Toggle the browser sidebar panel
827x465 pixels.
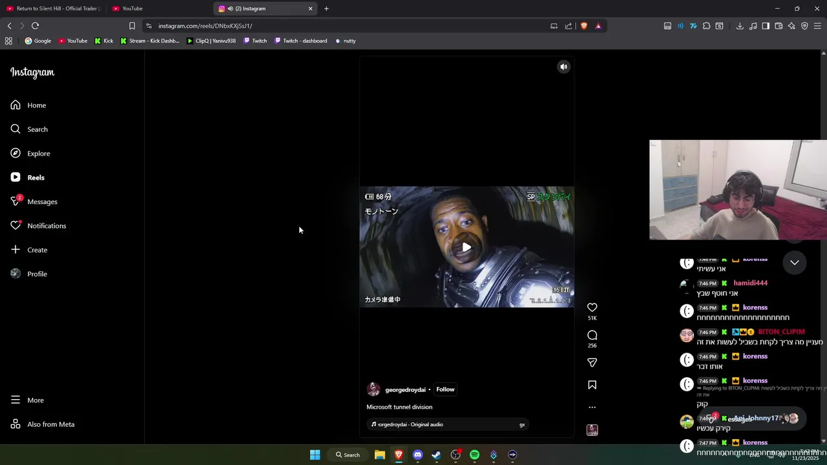point(766,26)
